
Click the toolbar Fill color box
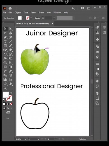6,95
